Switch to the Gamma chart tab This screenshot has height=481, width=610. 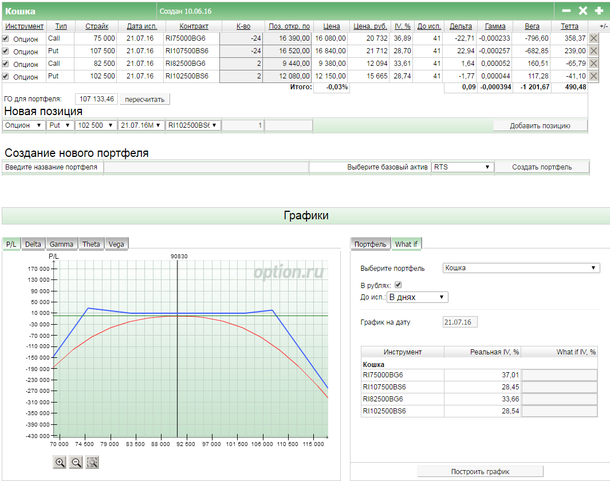coord(61,244)
